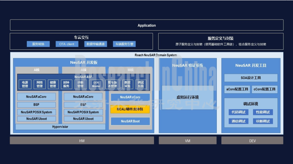Select the OTA Master module
Screen dimensions: 293x164
coord(96,84)
